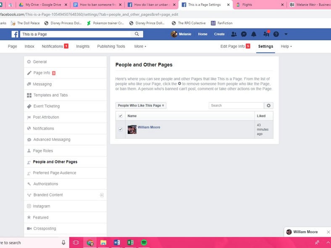Open Page Roles settings
Screen dimensions: 331x248
65,151
